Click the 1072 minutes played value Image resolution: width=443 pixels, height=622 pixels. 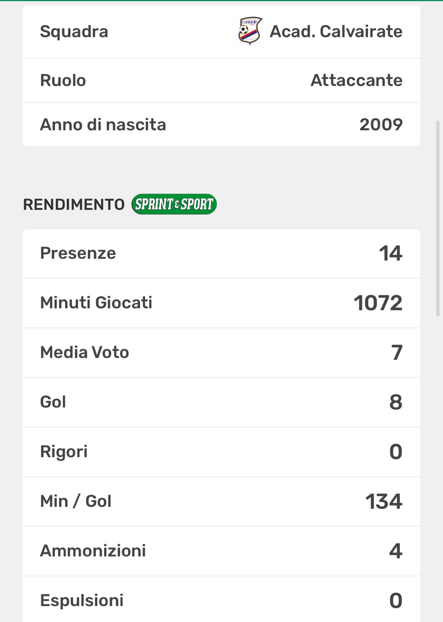378,303
